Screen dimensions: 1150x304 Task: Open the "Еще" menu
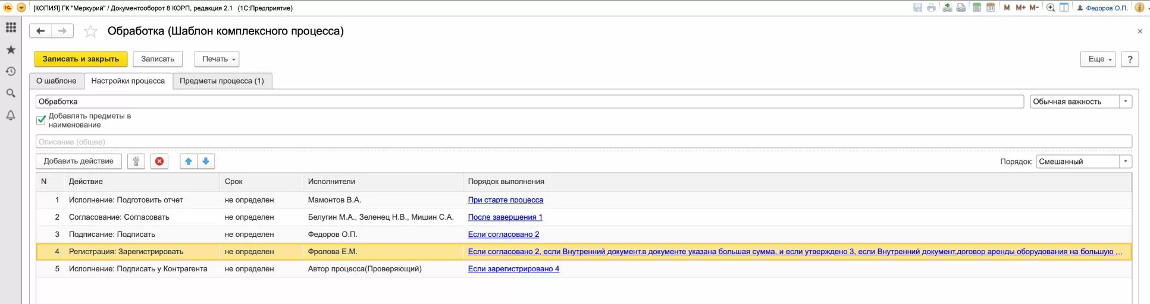(x=1098, y=59)
